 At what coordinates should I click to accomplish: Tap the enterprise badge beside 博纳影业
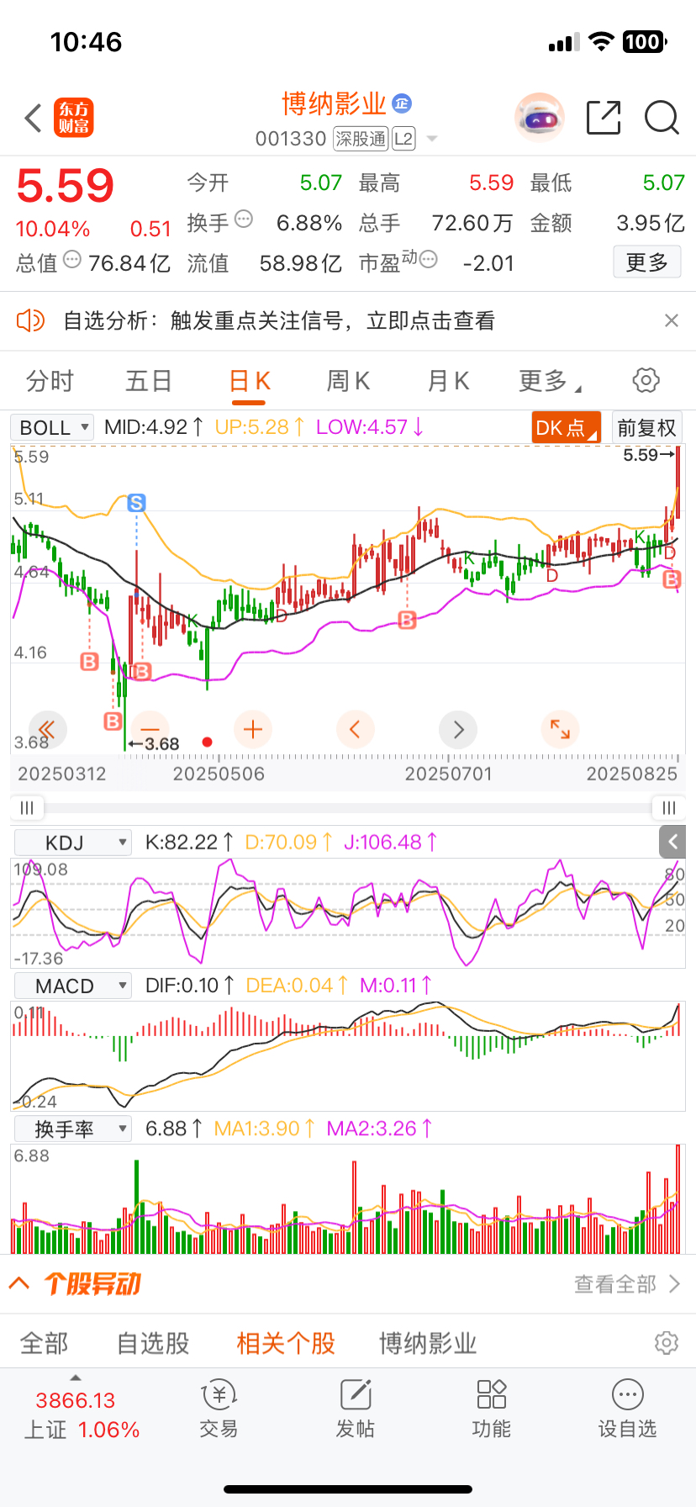tap(402, 103)
